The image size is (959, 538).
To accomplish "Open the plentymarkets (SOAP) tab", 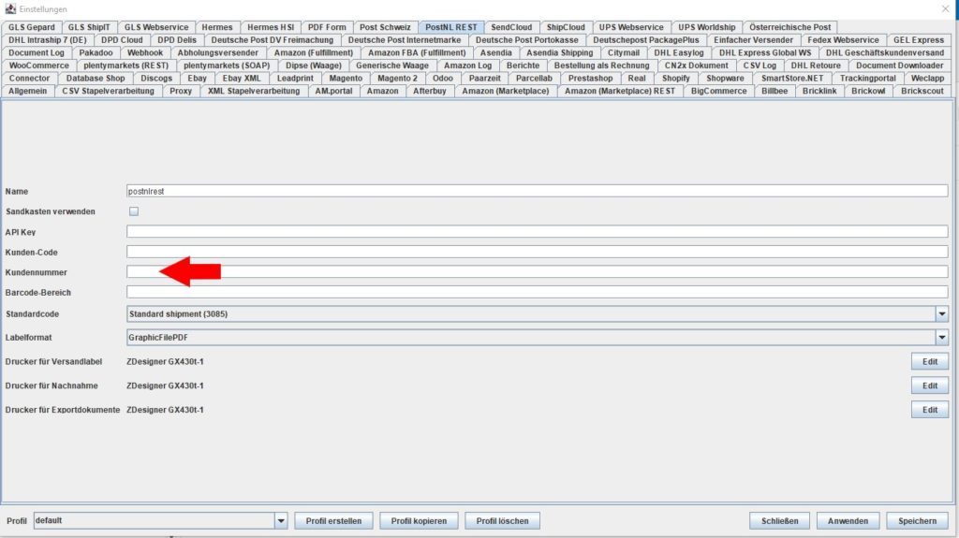I will [x=227, y=65].
